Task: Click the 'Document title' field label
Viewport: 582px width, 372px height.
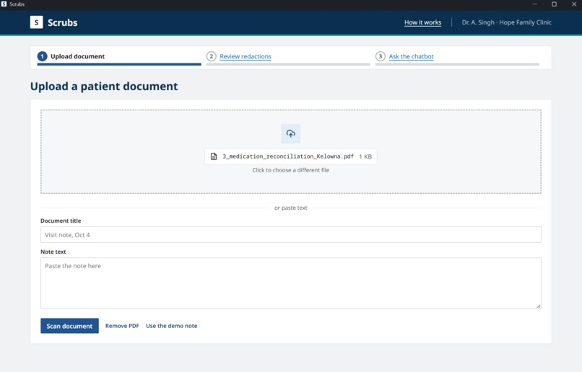Action: click(x=61, y=221)
